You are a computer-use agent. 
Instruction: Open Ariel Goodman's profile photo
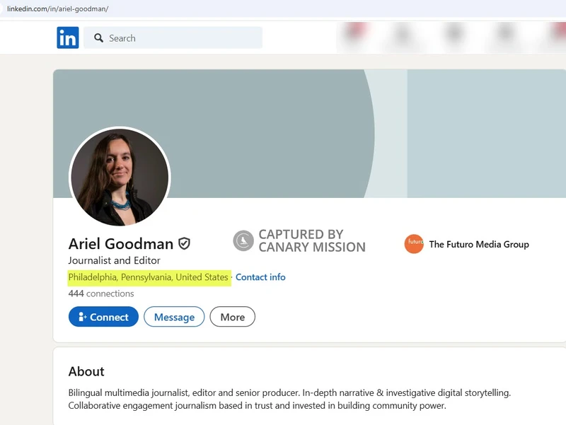point(120,177)
